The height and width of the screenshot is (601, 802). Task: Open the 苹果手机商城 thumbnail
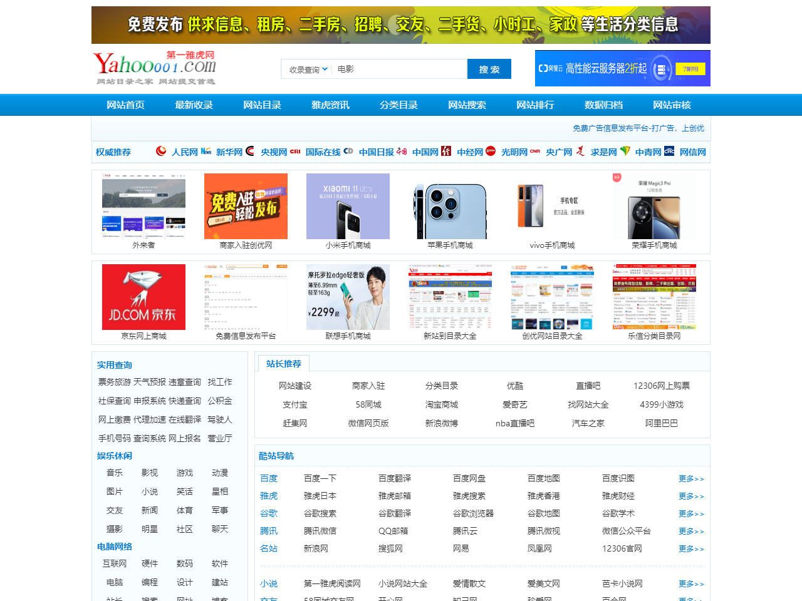[x=450, y=207]
